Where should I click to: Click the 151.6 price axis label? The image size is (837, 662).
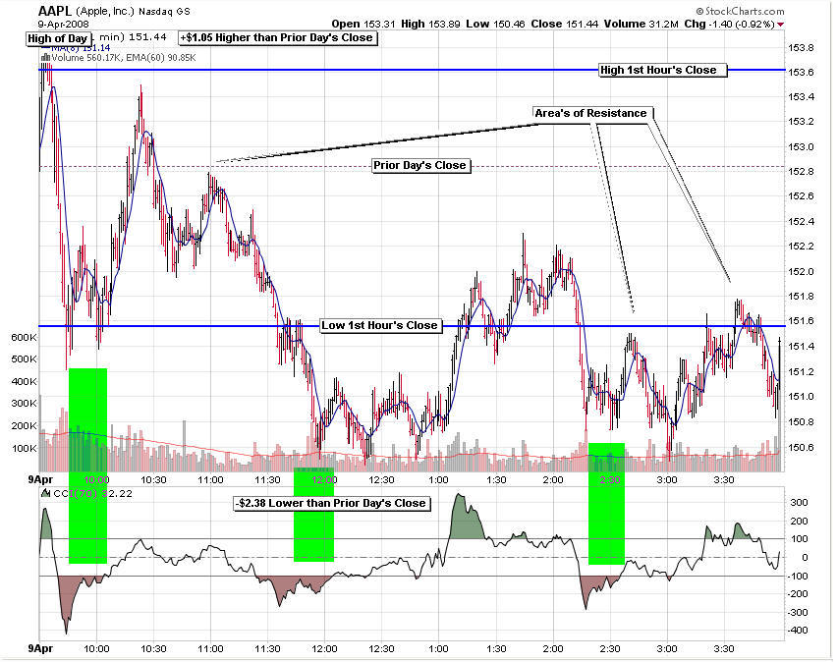coord(802,321)
